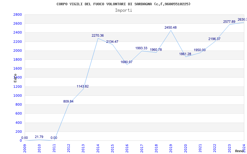Click x-axis year 2012

[x=69, y=148]
